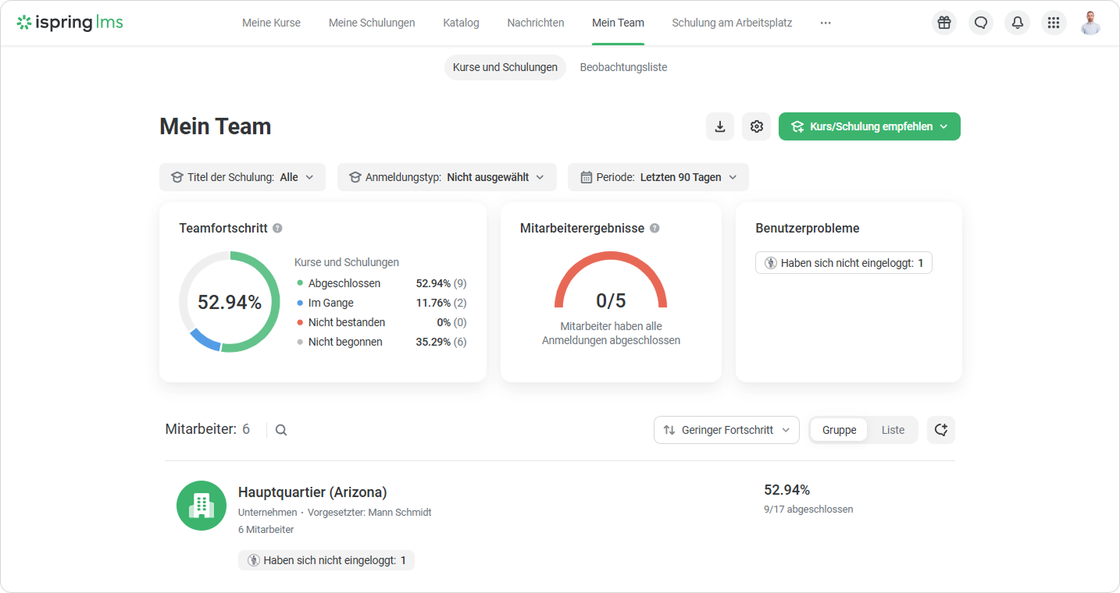Open the user profile avatar
The width and height of the screenshot is (1120, 593).
[x=1091, y=23]
